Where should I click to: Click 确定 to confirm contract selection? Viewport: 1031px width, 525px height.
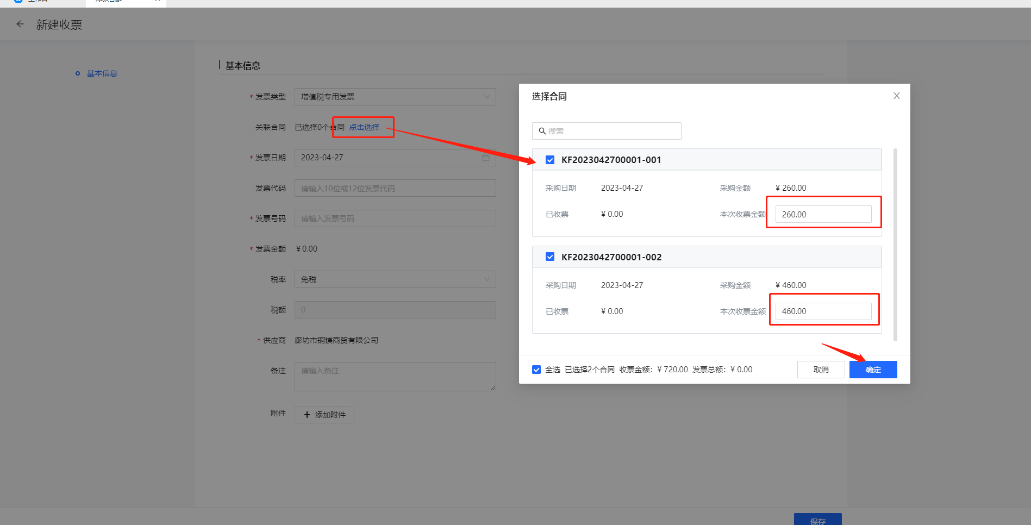[873, 370]
